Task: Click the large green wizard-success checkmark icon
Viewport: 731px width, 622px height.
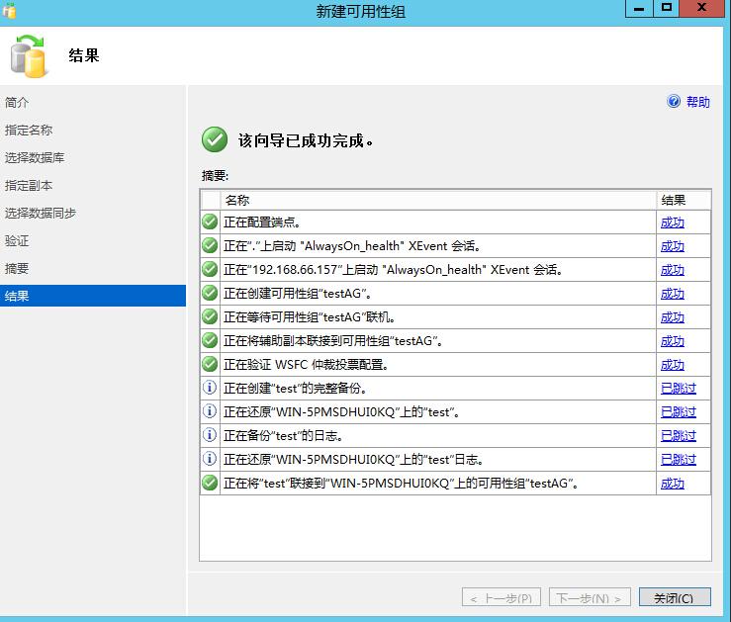Action: tap(215, 139)
